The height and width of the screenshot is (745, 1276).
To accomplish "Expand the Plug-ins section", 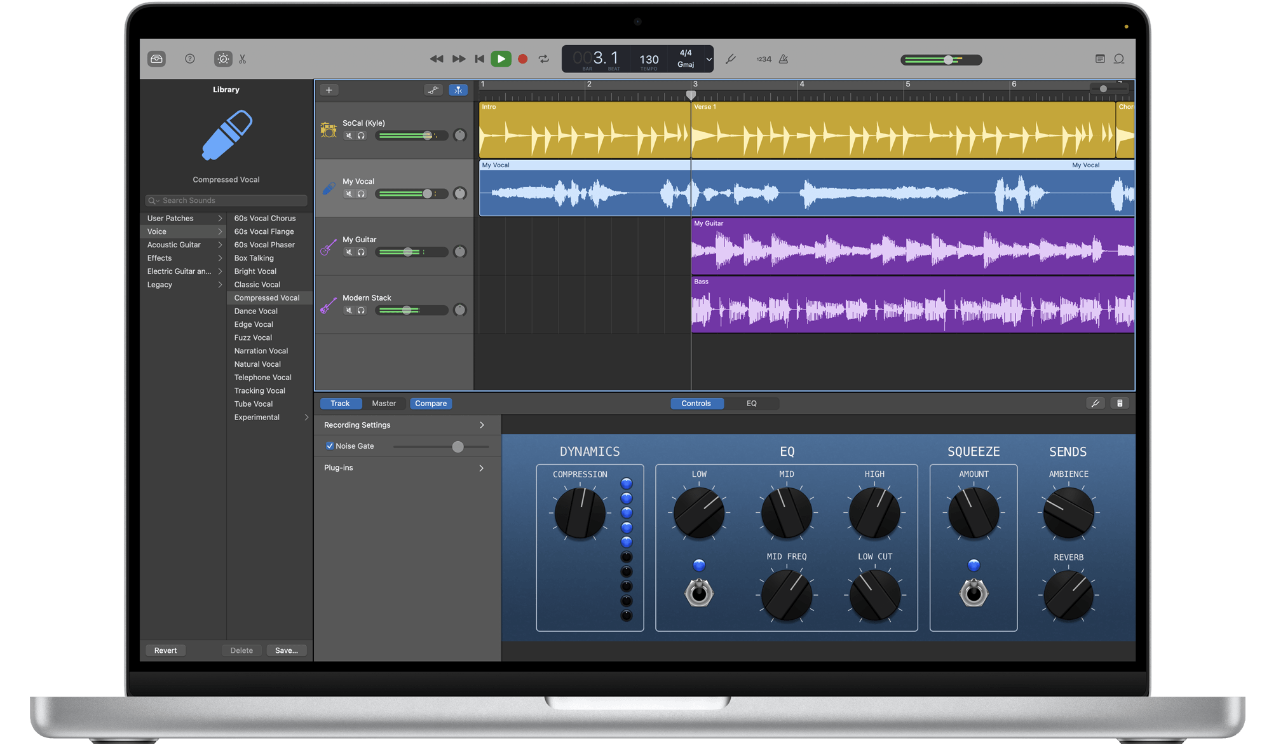I will tap(407, 468).
